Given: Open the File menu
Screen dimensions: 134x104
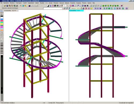Looking at the screenshot, I should pyautogui.click(x=1, y=3).
